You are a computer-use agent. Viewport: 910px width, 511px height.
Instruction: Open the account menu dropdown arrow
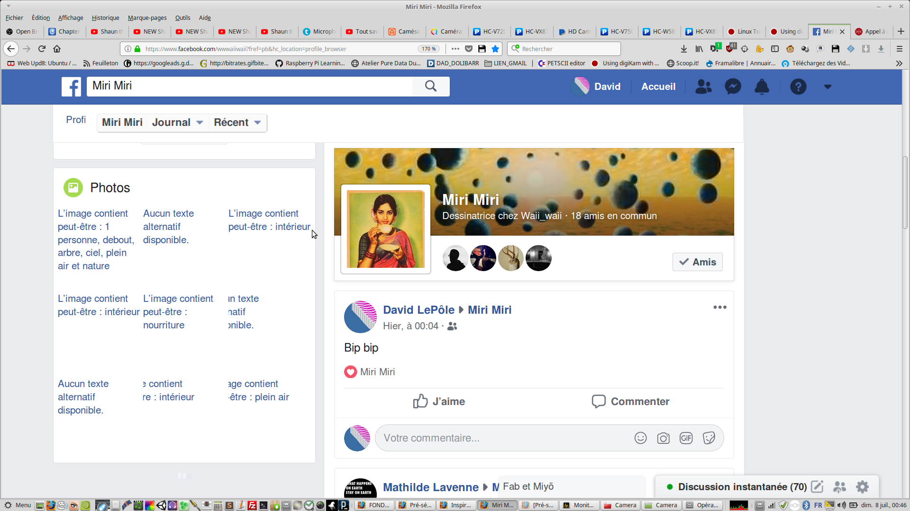[828, 87]
